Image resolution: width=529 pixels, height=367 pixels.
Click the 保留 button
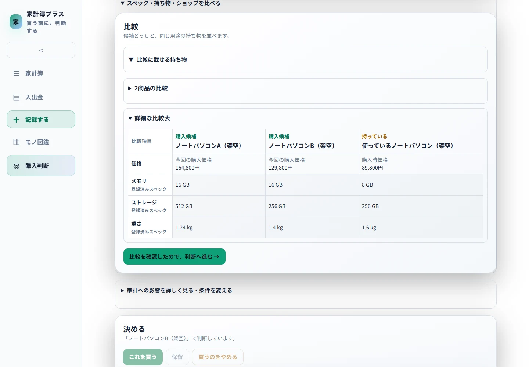tap(177, 357)
